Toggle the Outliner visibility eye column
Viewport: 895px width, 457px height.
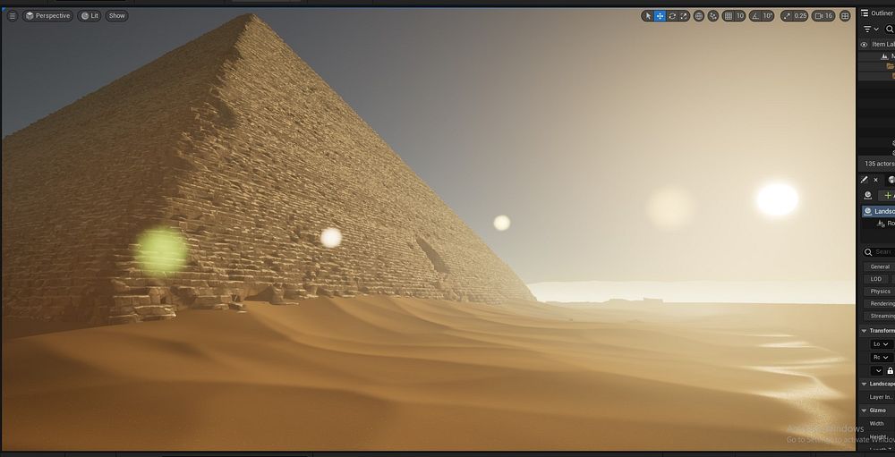pos(864,45)
